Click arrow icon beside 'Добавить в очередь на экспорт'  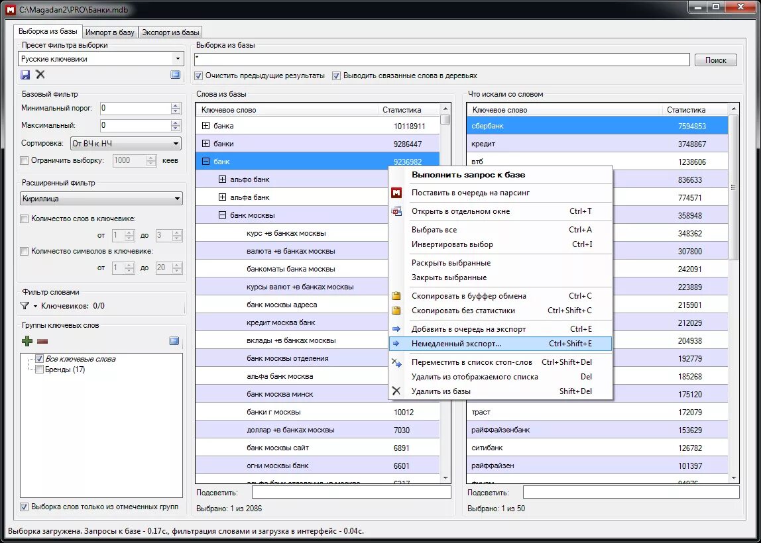pos(396,328)
